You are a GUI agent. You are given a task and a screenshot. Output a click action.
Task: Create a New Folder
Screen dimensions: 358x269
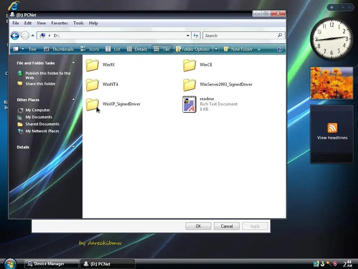pos(238,49)
